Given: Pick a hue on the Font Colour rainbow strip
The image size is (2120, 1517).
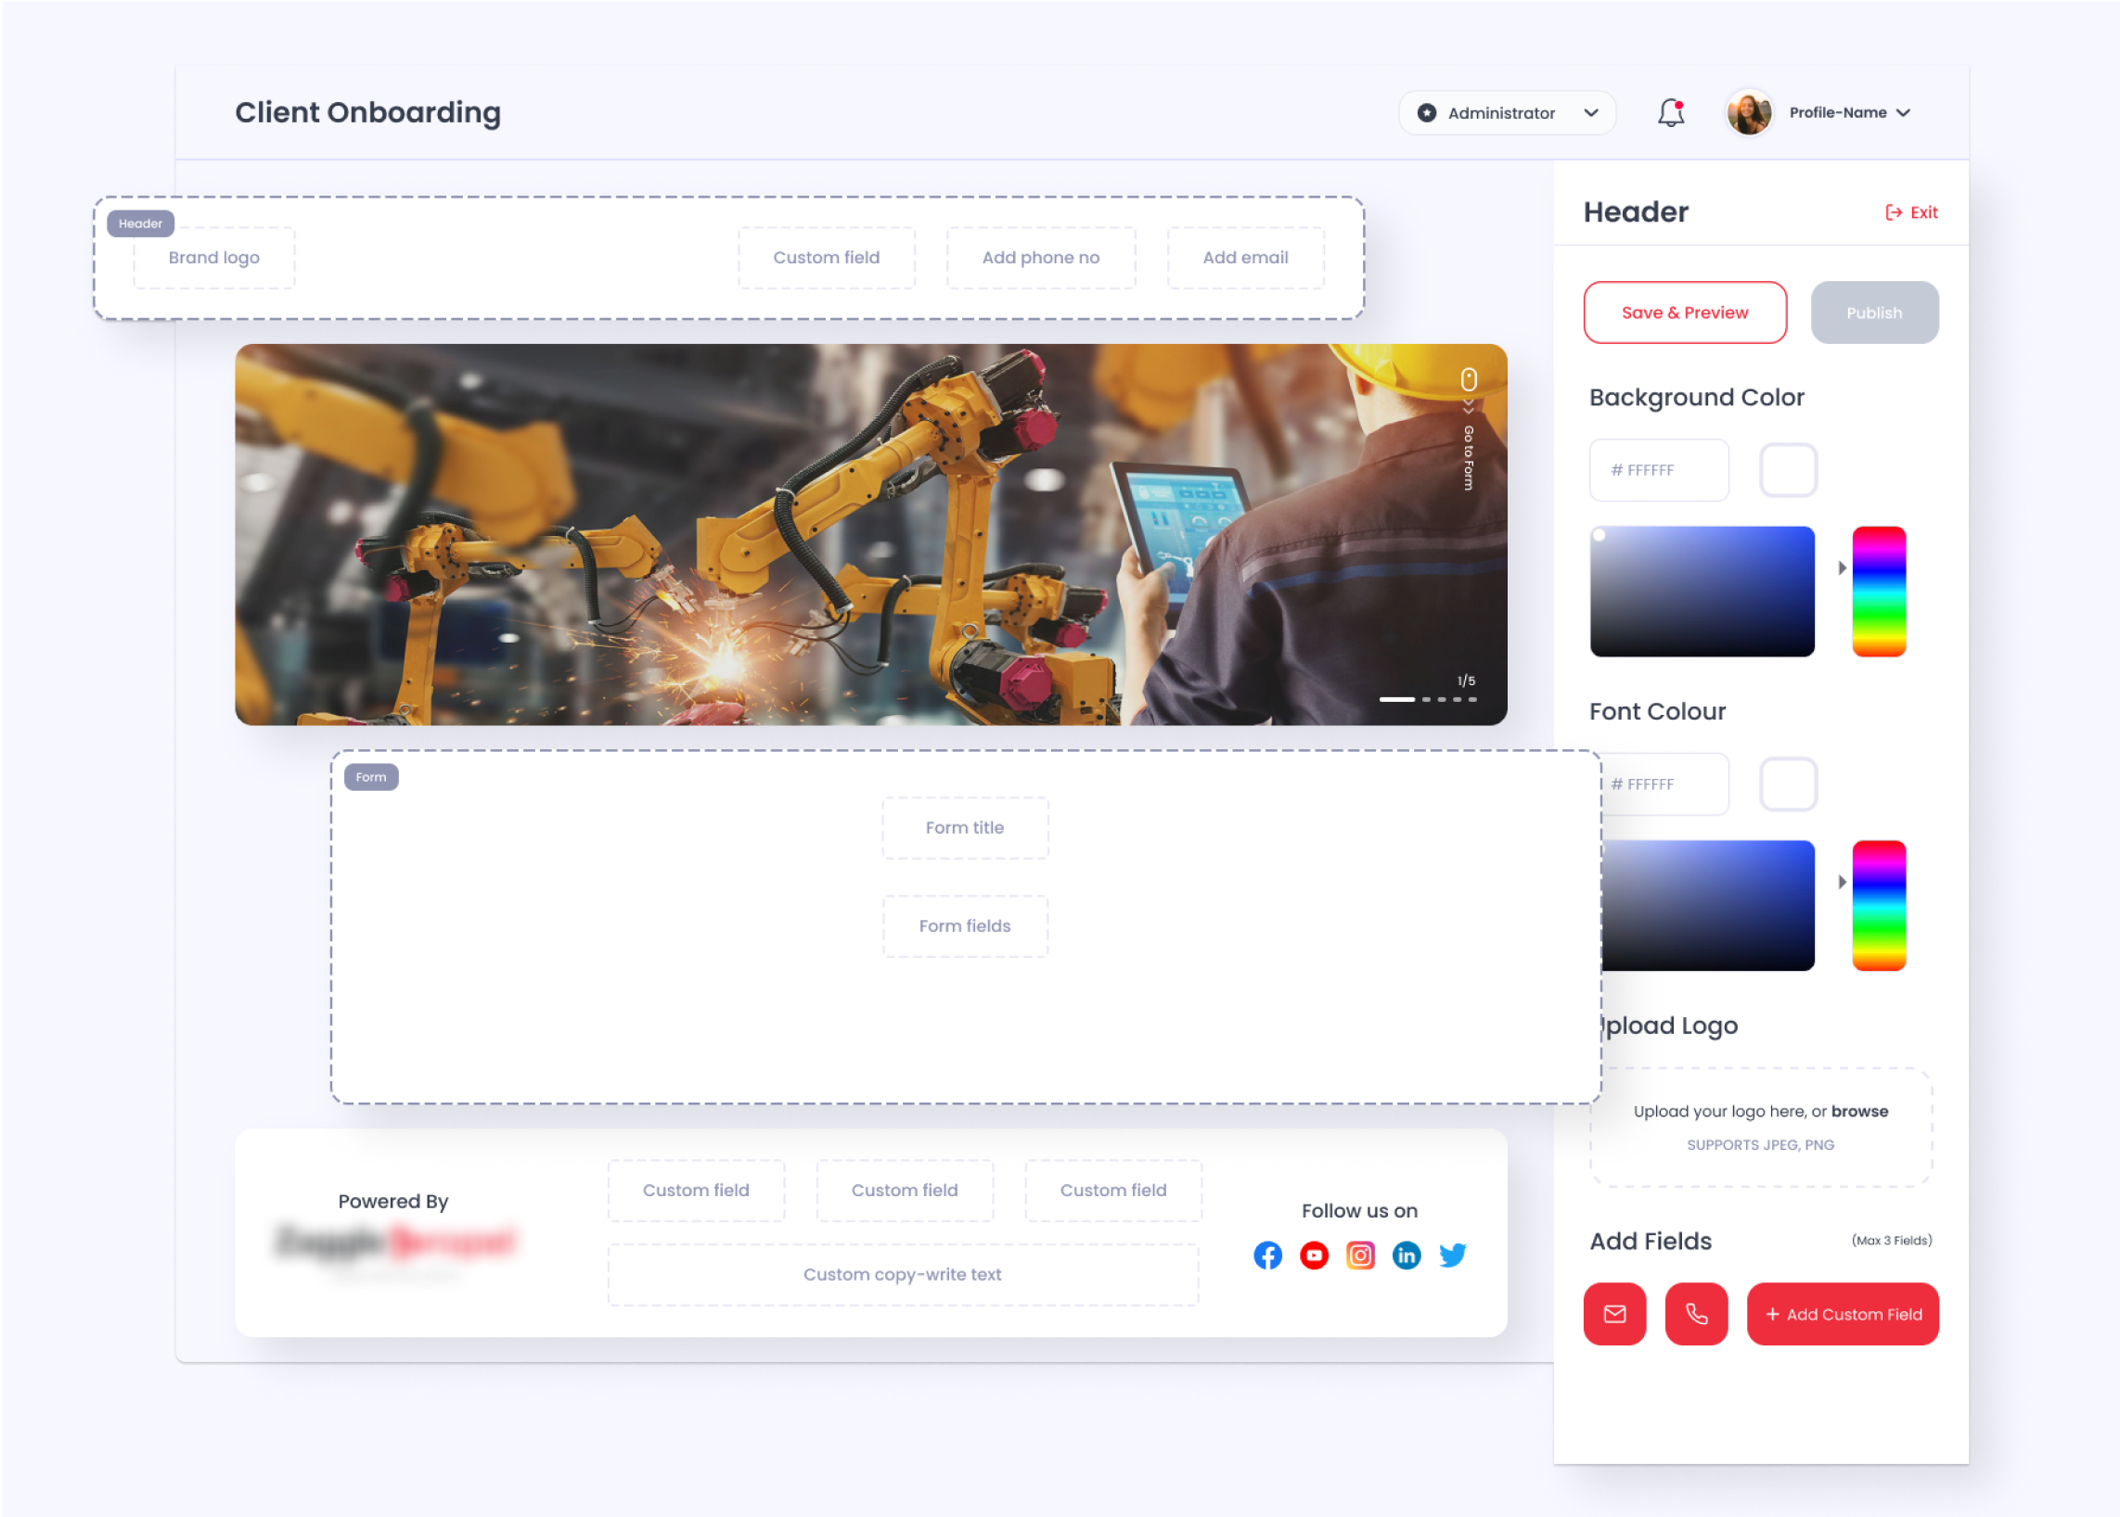Looking at the screenshot, I should tap(1879, 904).
